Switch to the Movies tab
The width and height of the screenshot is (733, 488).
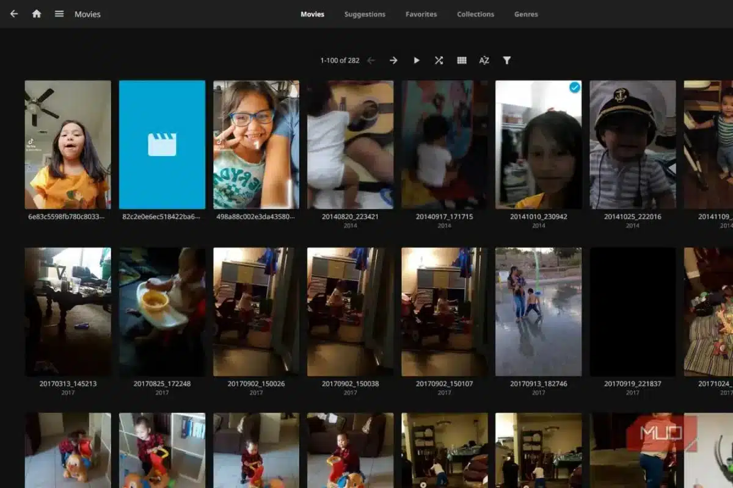tap(312, 14)
